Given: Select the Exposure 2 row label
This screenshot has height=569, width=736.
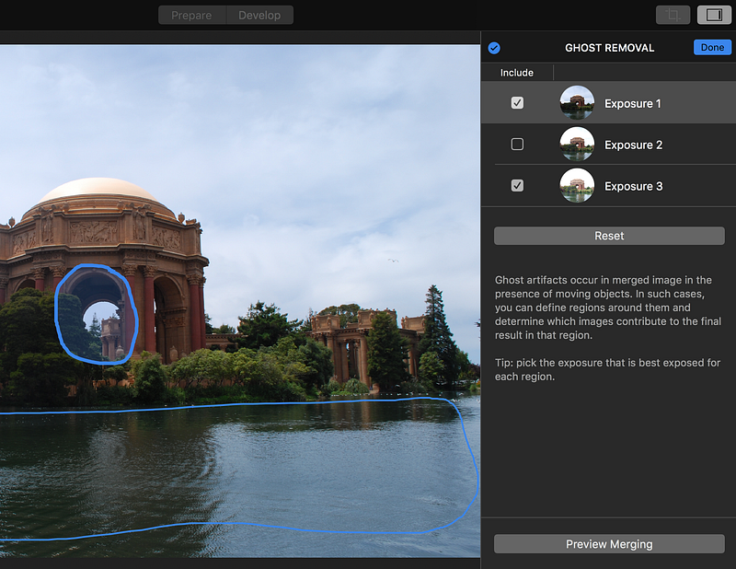Looking at the screenshot, I should [x=633, y=145].
